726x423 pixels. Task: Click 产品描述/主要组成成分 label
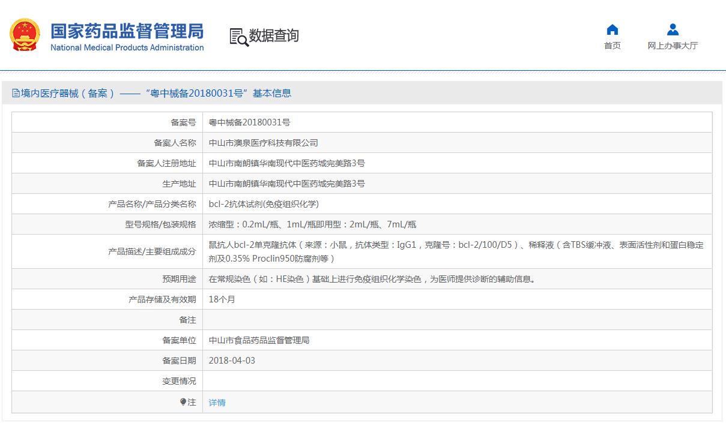(152, 252)
